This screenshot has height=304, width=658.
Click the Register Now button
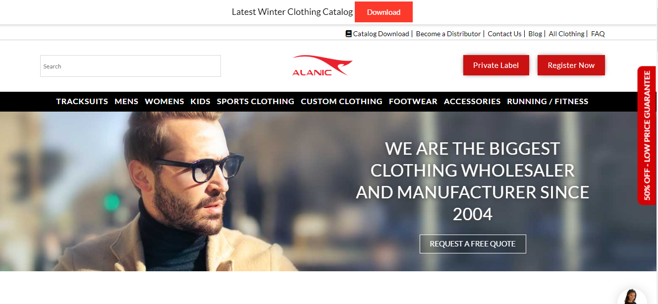[x=571, y=65]
